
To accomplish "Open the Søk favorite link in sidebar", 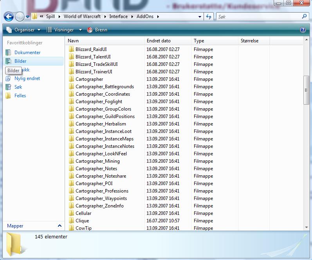I will (x=18, y=87).
